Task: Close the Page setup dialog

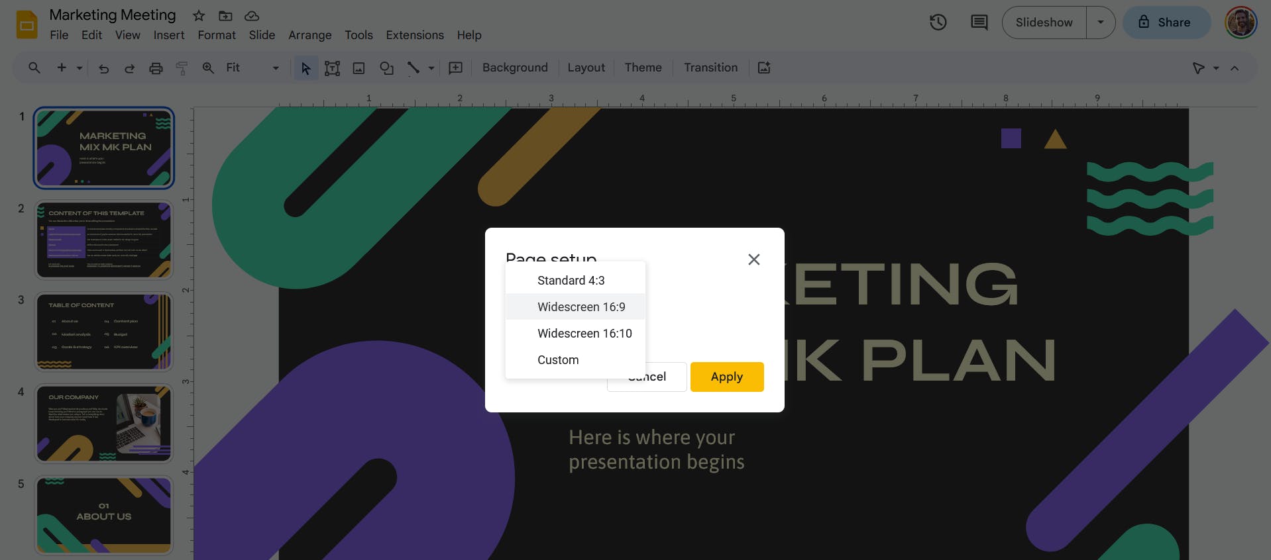Action: coord(753,259)
